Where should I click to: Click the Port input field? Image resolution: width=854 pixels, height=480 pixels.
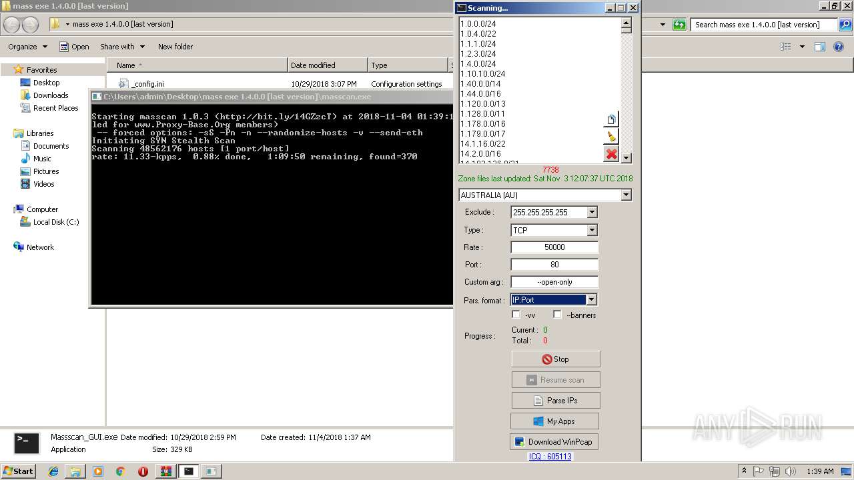tap(554, 265)
